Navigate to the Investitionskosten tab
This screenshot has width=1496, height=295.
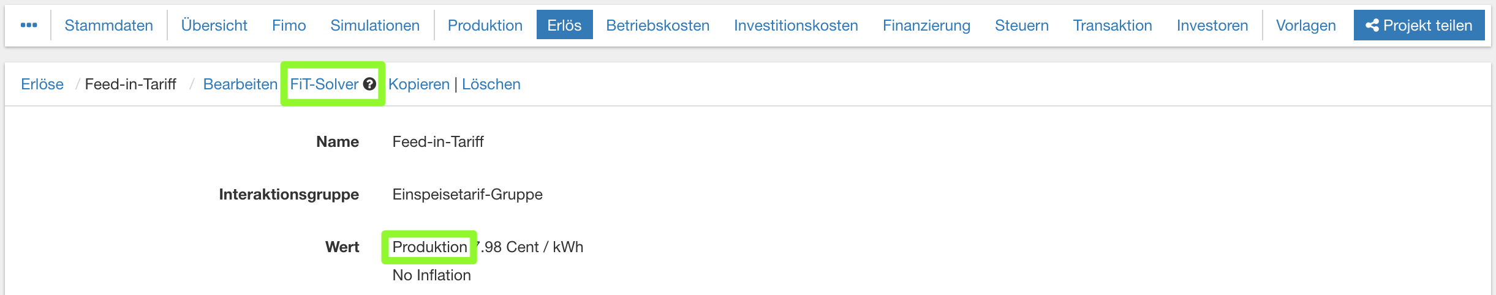pos(796,25)
